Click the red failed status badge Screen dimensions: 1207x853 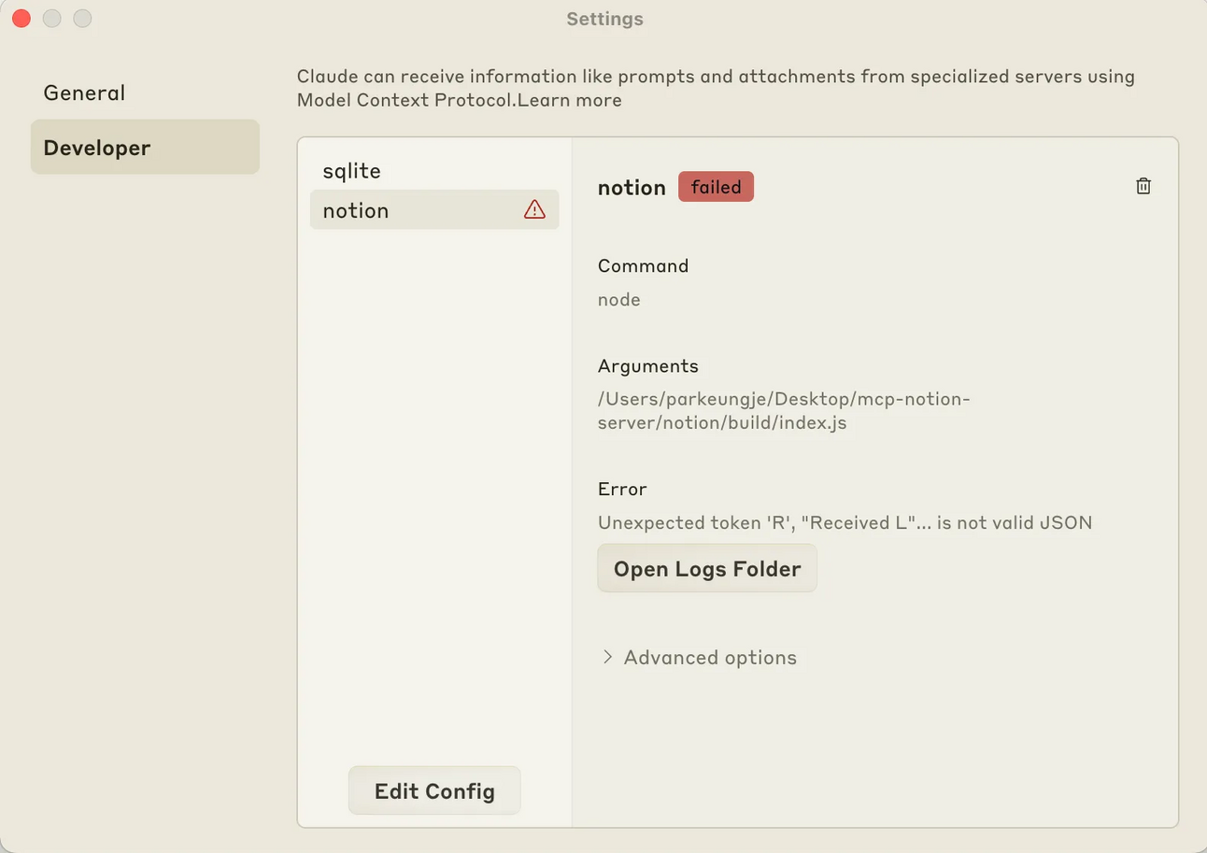[x=716, y=187]
